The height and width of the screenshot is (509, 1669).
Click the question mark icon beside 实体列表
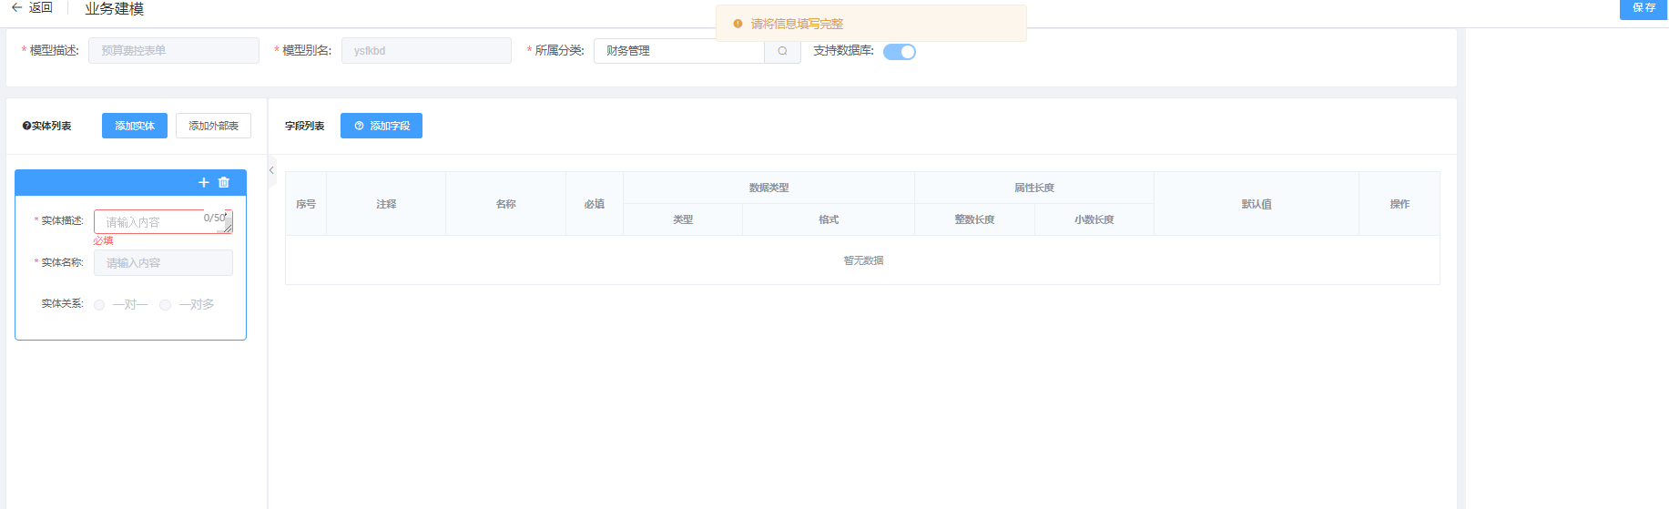26,126
